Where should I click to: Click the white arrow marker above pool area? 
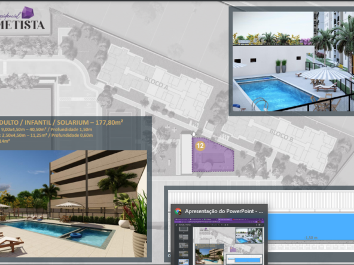pyautogui.click(x=194, y=134)
